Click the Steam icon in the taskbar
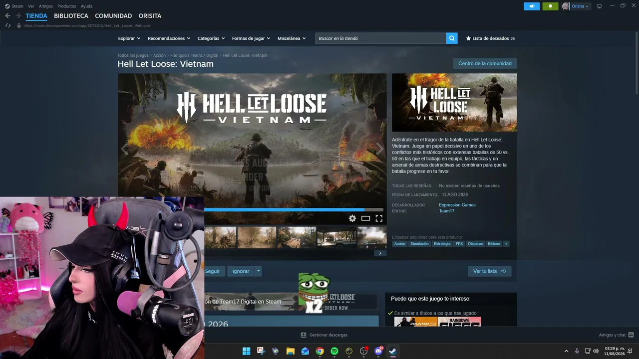The height and width of the screenshot is (359, 639). (393, 351)
